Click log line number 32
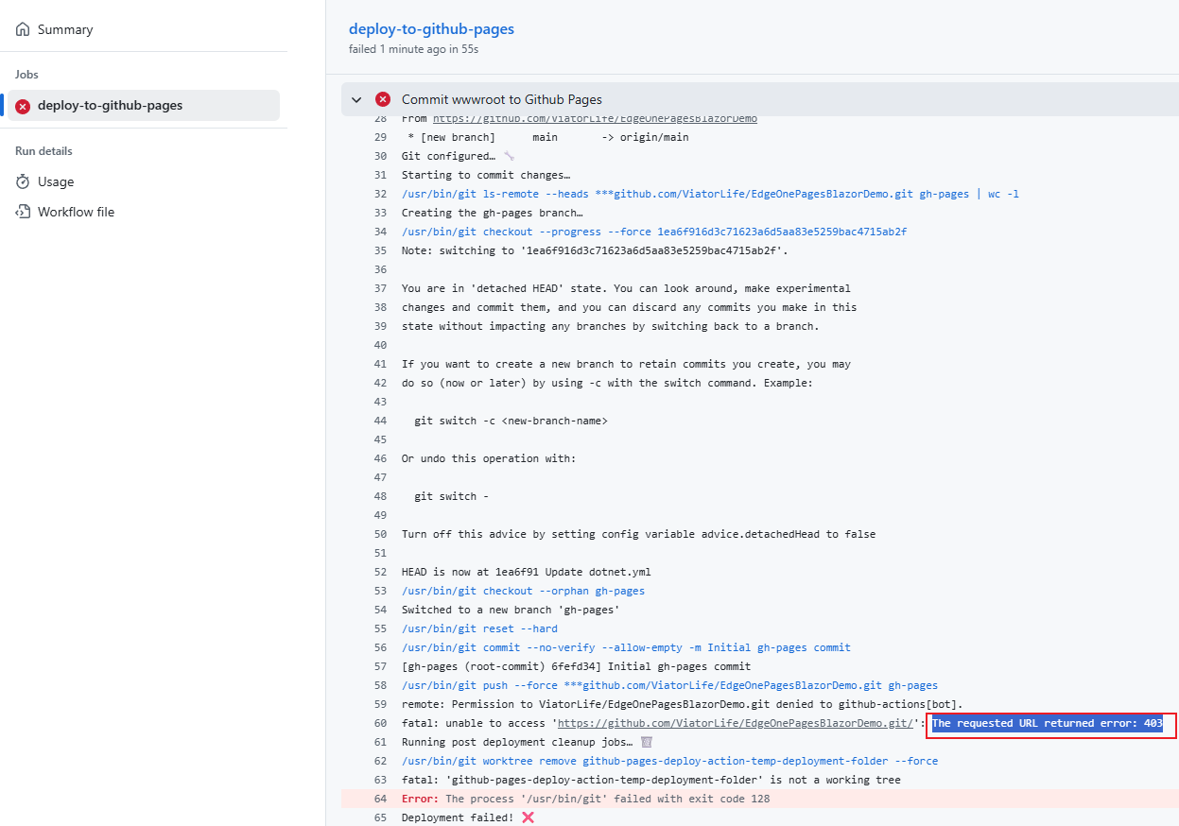The width and height of the screenshot is (1179, 826). click(380, 194)
